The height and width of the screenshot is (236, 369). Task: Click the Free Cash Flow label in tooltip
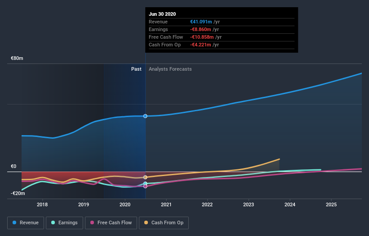click(166, 37)
